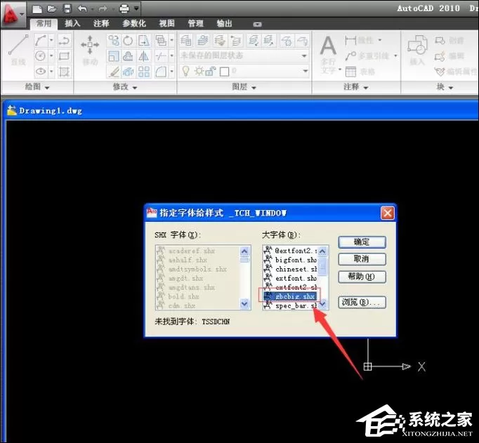Viewport: 479px width, 443px height.
Task: Open the current layer list dropdown
Action: tap(305, 71)
